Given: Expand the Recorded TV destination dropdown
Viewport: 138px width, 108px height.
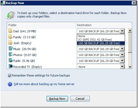Looking at the screenshot, I should [122, 67].
